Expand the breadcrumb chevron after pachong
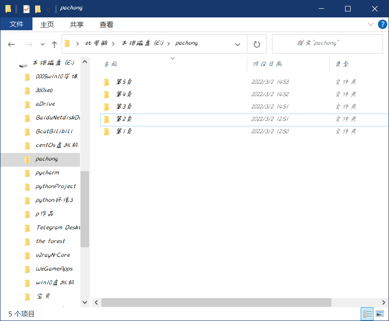 pyautogui.click(x=238, y=44)
